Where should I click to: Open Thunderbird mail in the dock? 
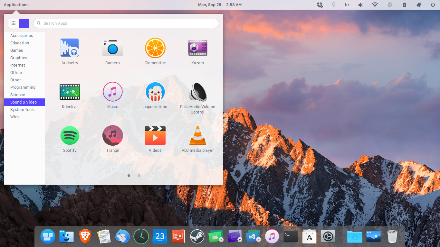coord(122,237)
